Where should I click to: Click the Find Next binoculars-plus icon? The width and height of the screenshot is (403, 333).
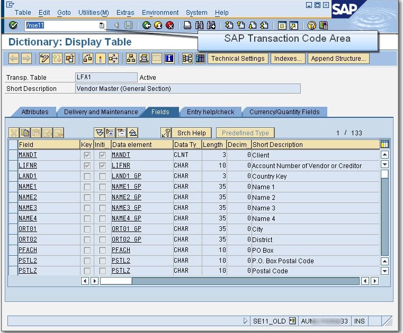(211, 25)
